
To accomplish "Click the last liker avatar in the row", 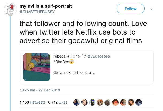I will (139, 102).
